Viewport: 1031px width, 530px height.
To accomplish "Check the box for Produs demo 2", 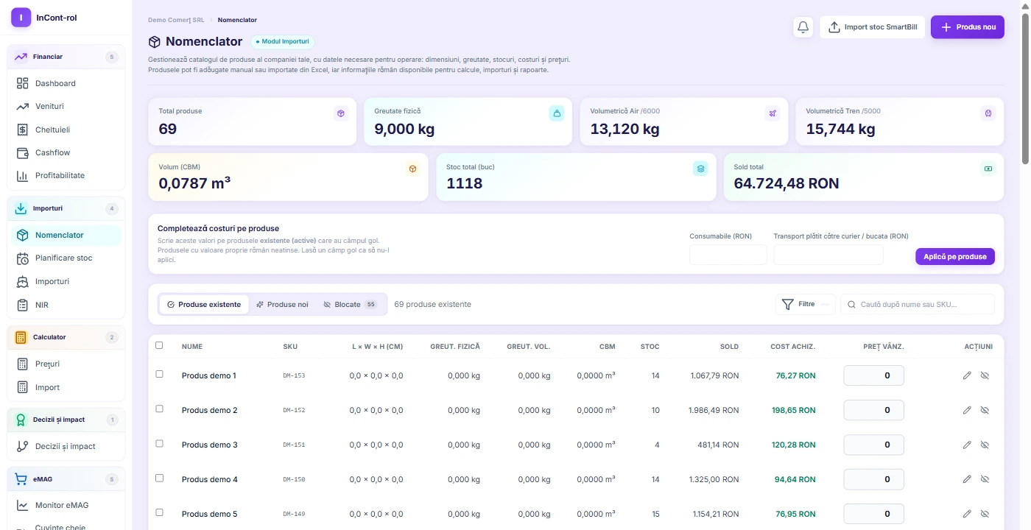I will click(159, 409).
